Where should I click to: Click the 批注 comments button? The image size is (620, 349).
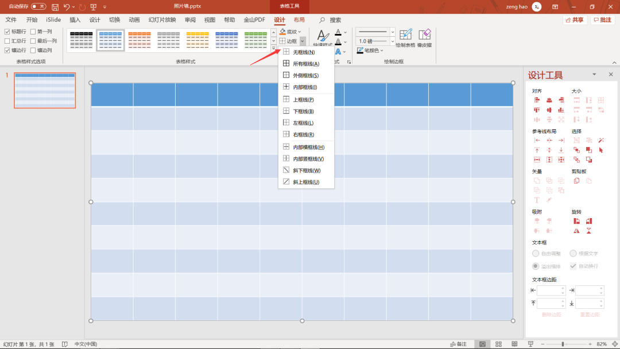[x=603, y=20]
